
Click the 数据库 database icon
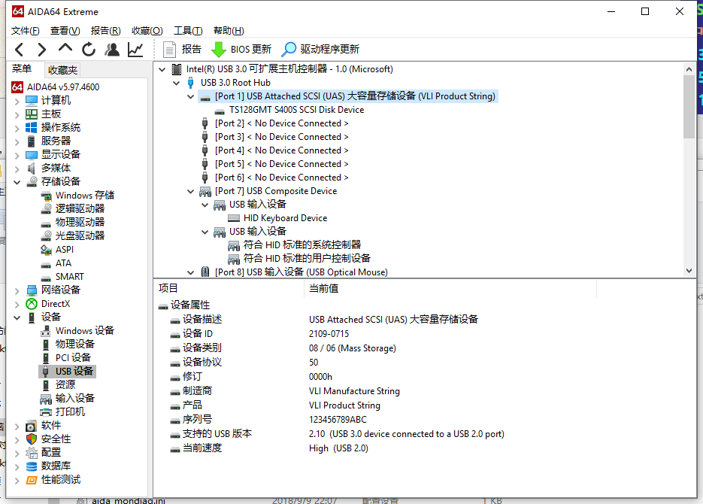click(32, 466)
